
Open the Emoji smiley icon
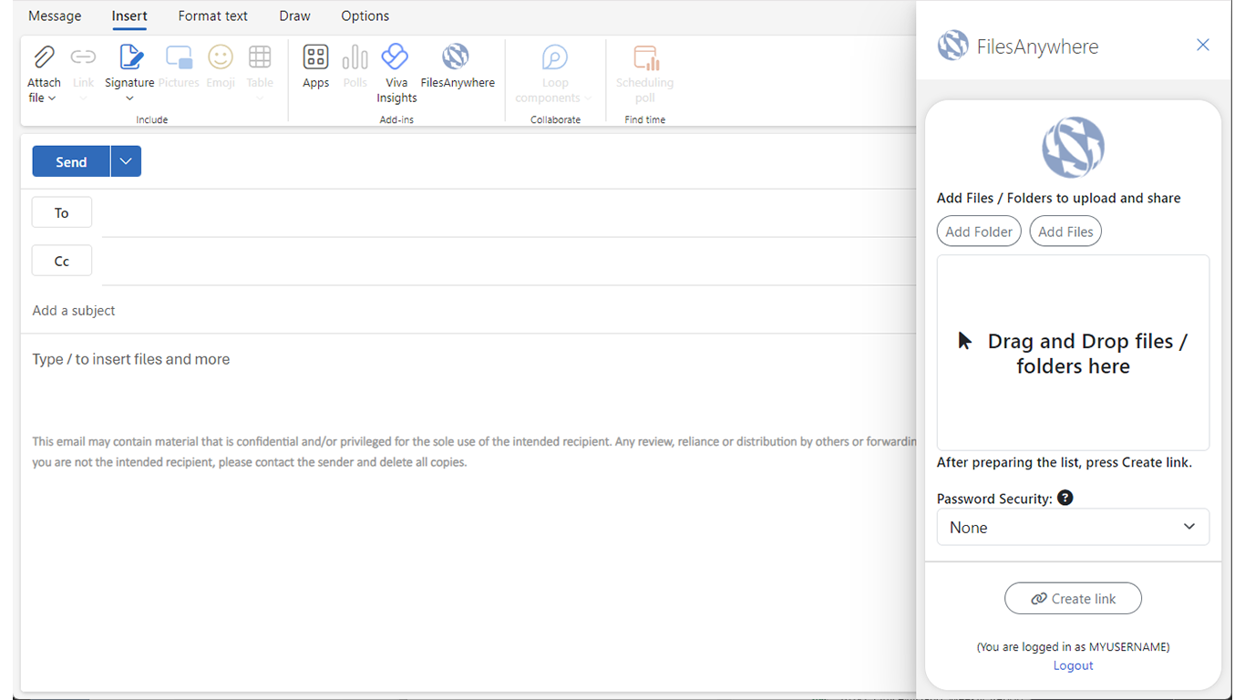tap(221, 57)
